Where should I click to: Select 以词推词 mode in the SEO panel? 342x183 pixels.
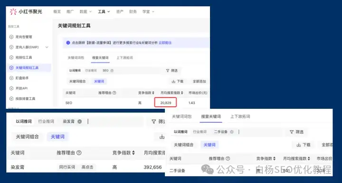click(75, 70)
